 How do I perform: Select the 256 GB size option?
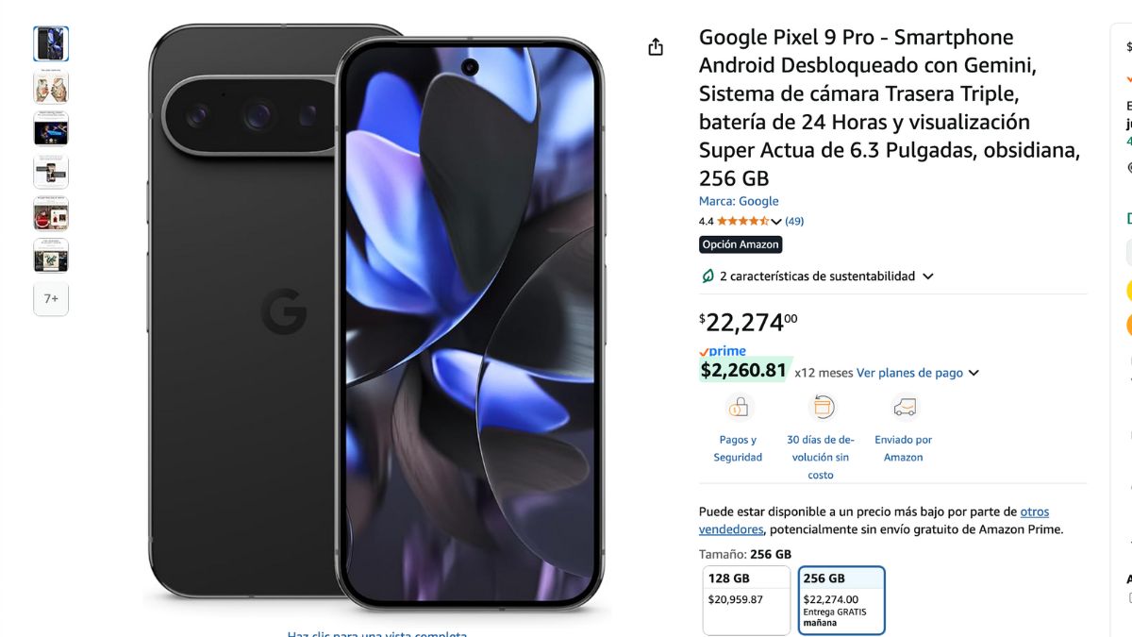point(841,600)
